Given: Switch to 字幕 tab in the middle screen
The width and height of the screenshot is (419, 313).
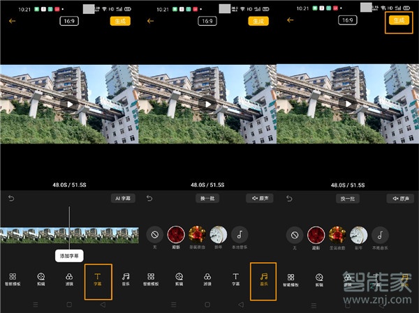Looking at the screenshot, I should click(x=235, y=279).
